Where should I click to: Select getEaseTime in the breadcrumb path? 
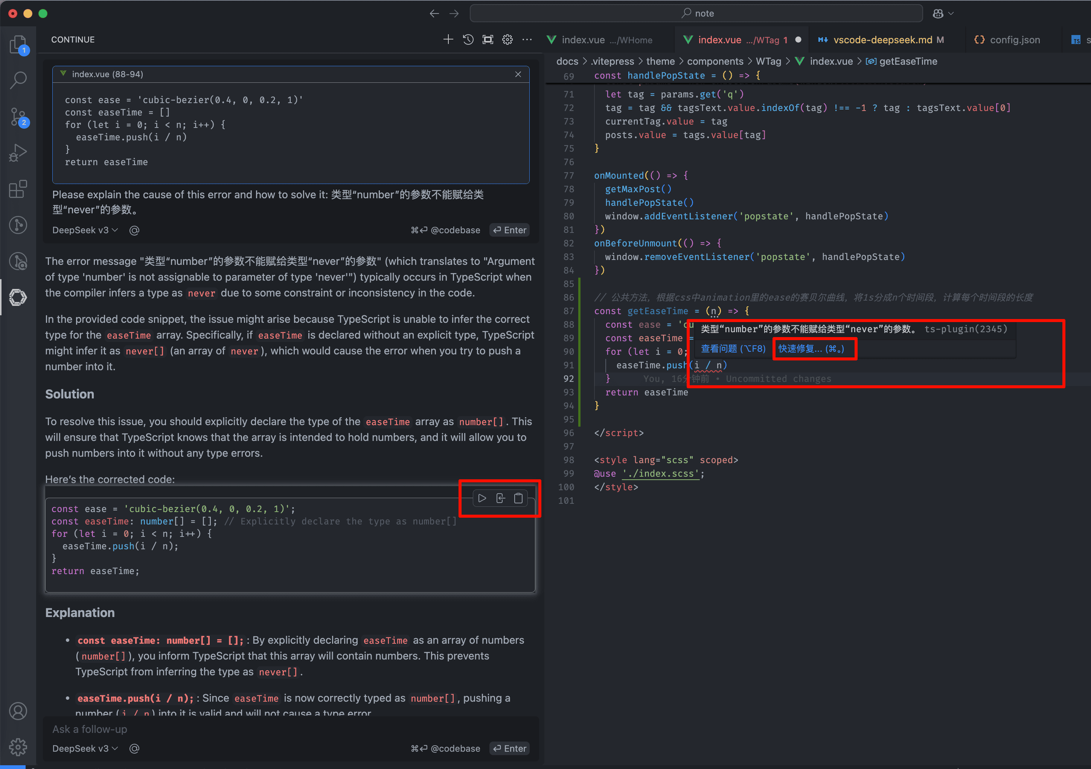coord(908,61)
